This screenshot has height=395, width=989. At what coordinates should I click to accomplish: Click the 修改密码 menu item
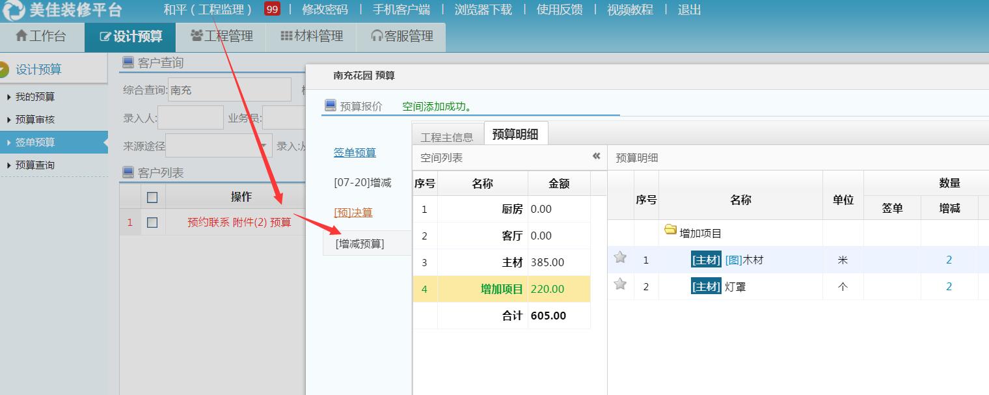325,9
